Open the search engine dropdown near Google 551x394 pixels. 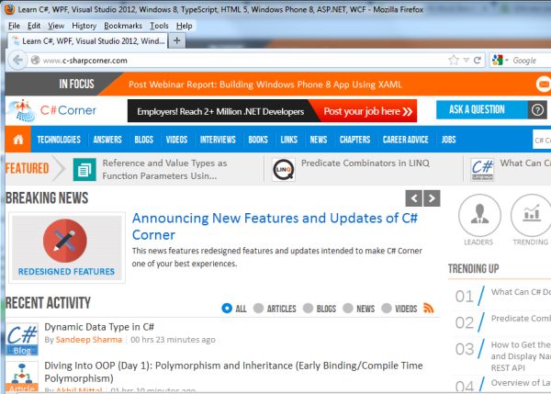click(x=507, y=60)
